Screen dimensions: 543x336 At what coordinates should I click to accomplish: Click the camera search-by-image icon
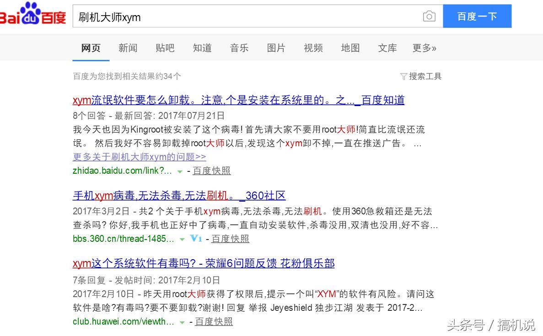pos(429,16)
